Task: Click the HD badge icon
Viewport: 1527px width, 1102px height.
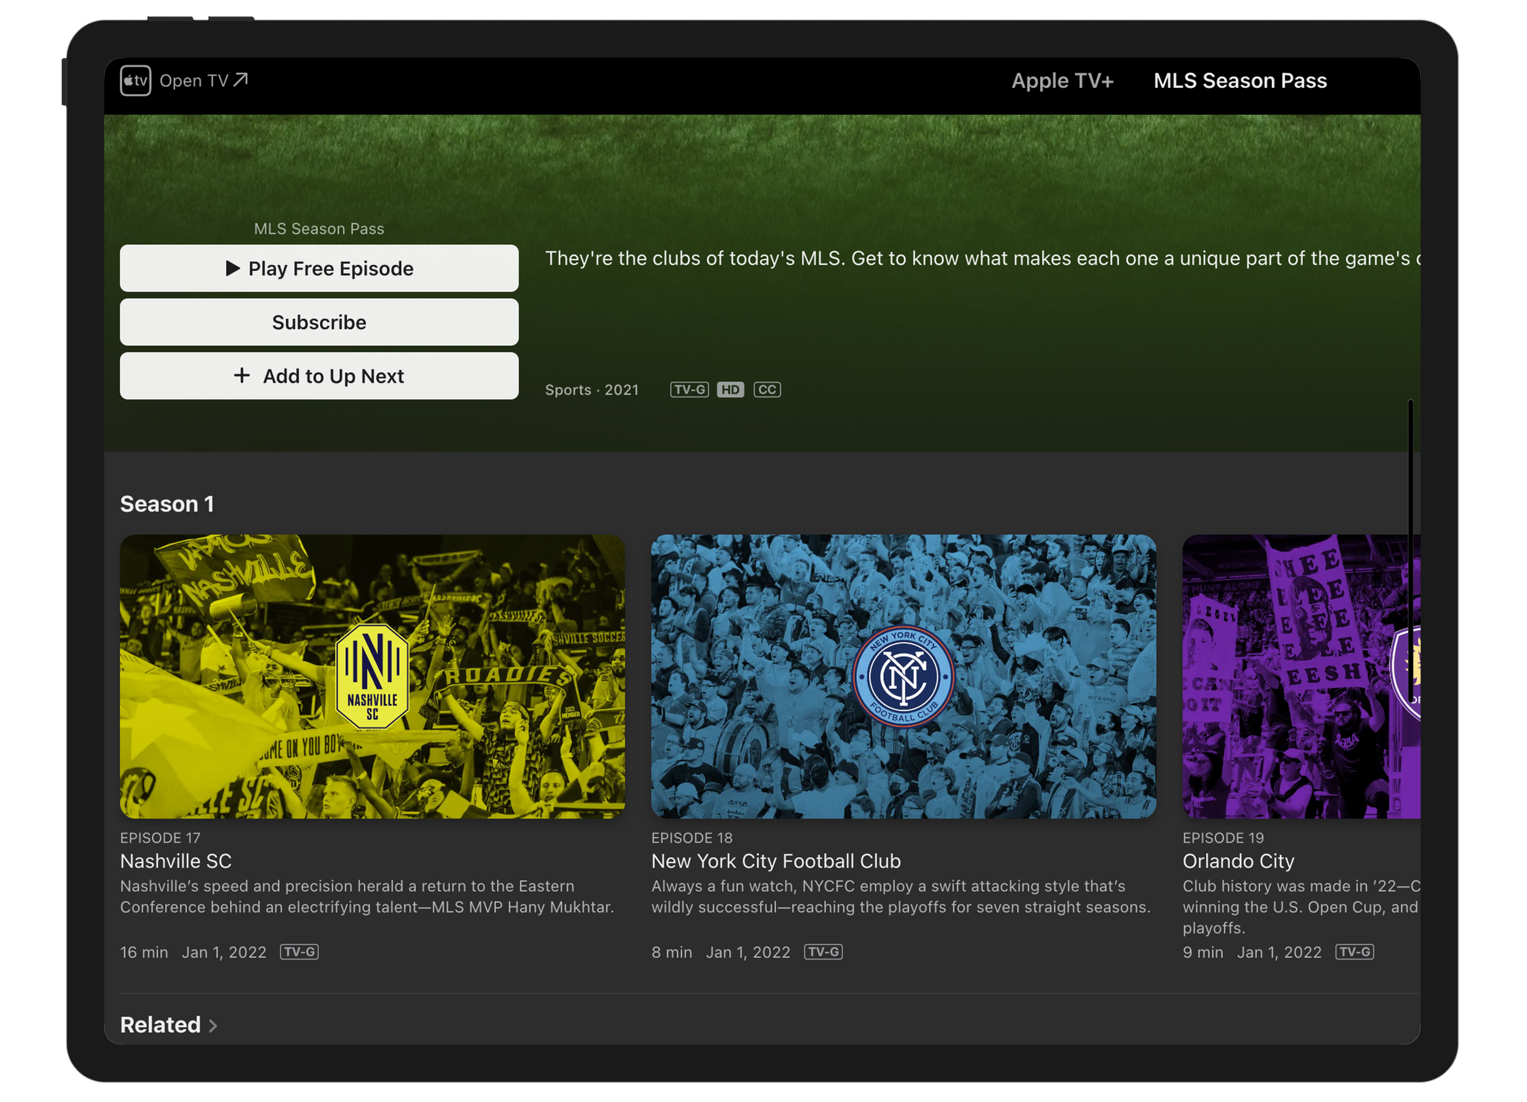Action: click(730, 390)
